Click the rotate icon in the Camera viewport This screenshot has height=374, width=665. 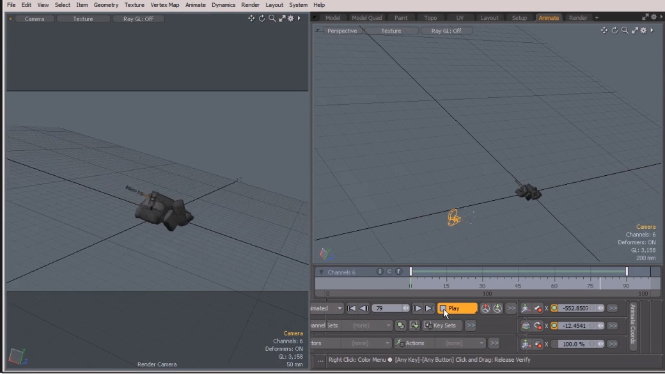pyautogui.click(x=262, y=19)
